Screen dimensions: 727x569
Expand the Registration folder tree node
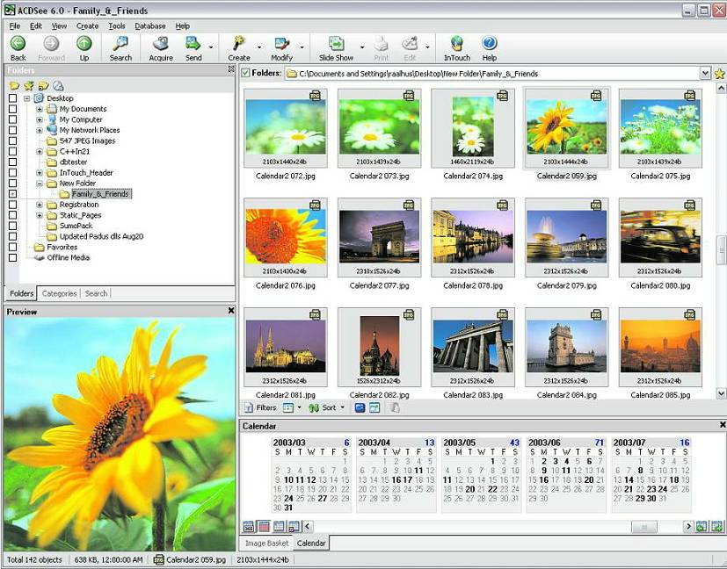coord(40,205)
